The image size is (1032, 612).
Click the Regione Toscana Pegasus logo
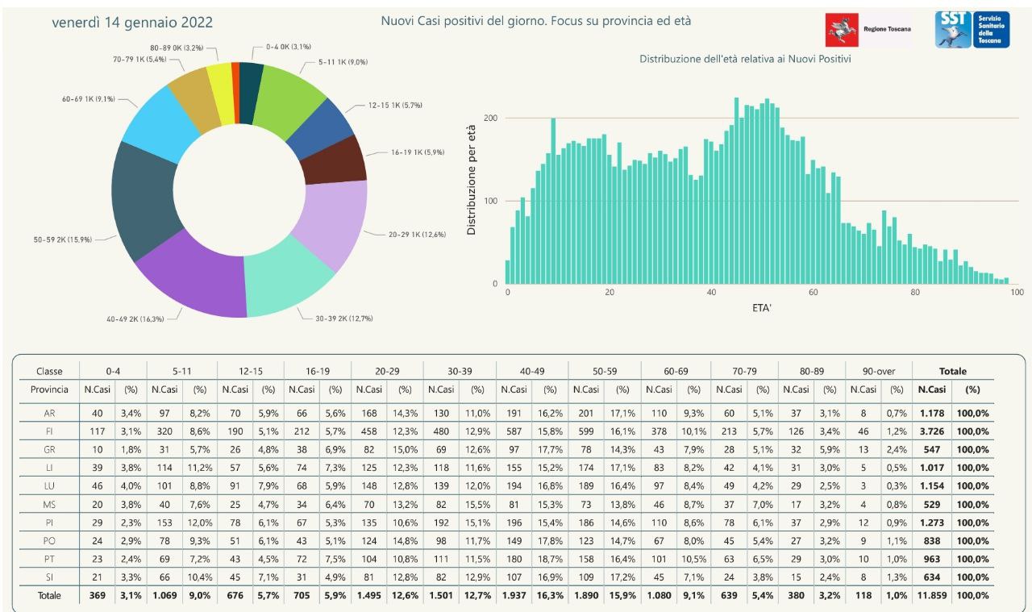[x=842, y=29]
